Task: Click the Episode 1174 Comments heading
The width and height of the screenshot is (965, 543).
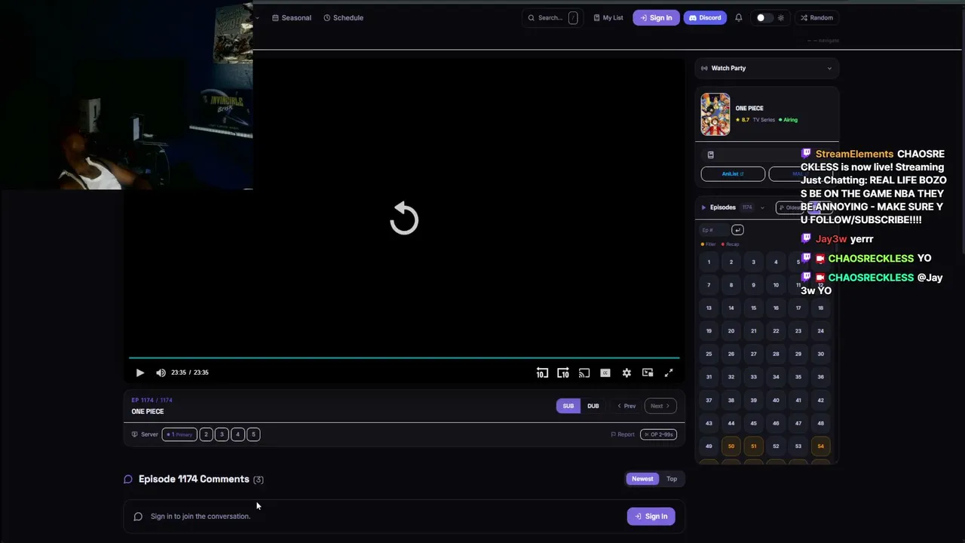Action: pyautogui.click(x=194, y=479)
